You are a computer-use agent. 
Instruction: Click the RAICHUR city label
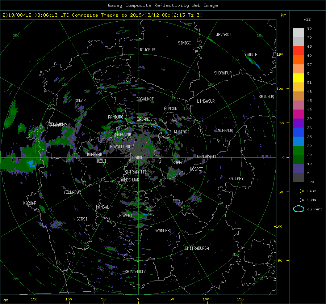pos(266,97)
